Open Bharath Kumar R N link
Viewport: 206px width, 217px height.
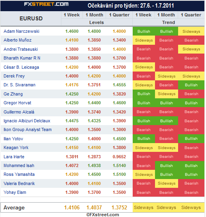point(22,58)
